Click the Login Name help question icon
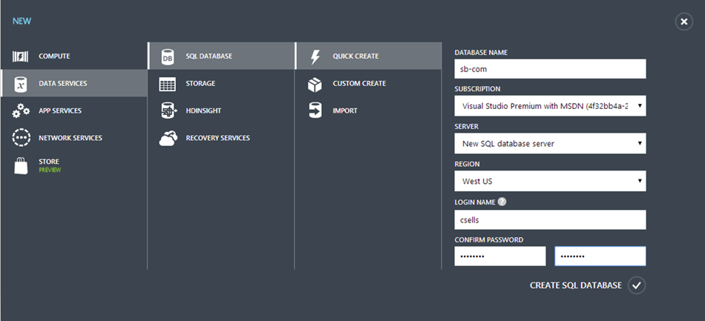Screen dimensions: 705x321 pos(502,202)
